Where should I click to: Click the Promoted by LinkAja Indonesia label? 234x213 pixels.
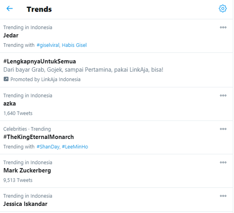coord(45,79)
